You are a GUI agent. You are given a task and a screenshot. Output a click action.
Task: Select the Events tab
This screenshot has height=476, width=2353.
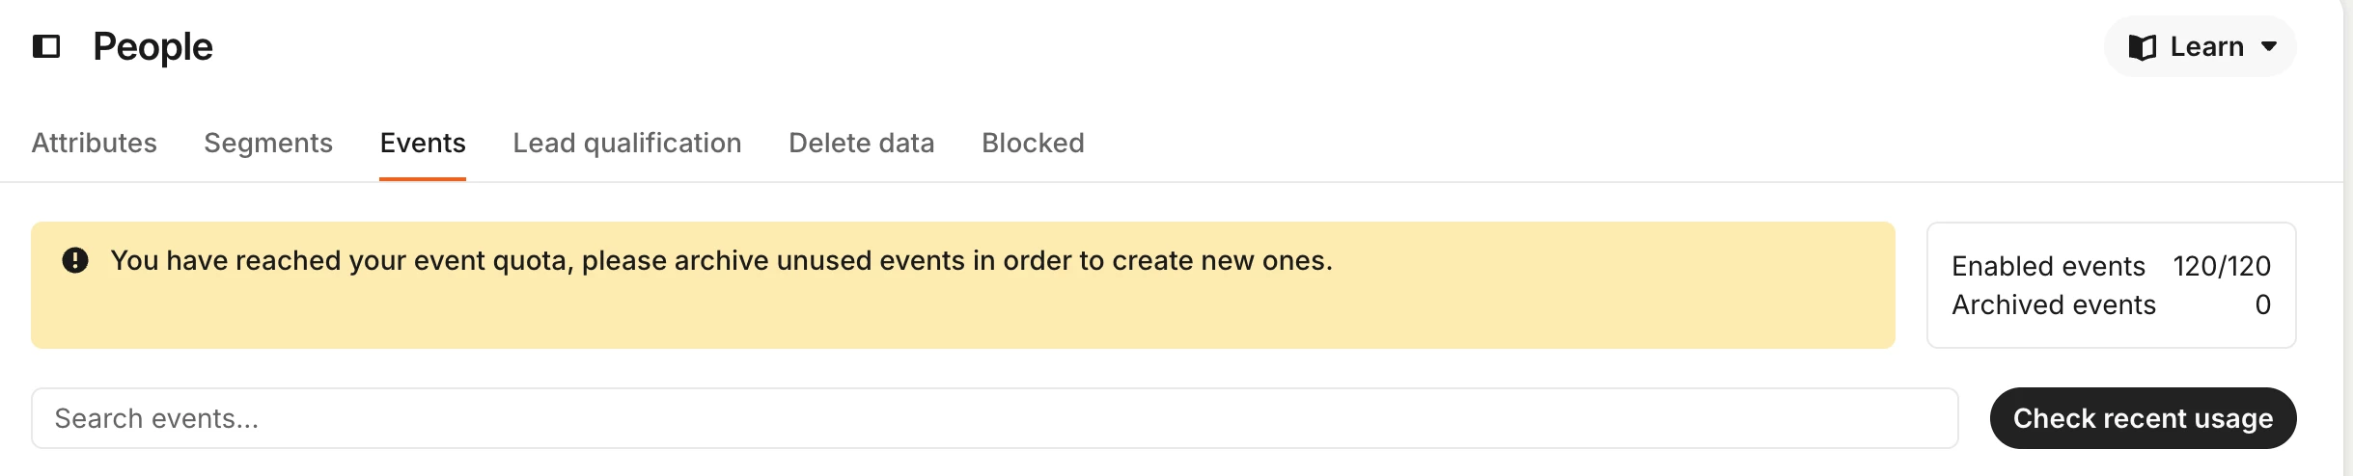(423, 143)
